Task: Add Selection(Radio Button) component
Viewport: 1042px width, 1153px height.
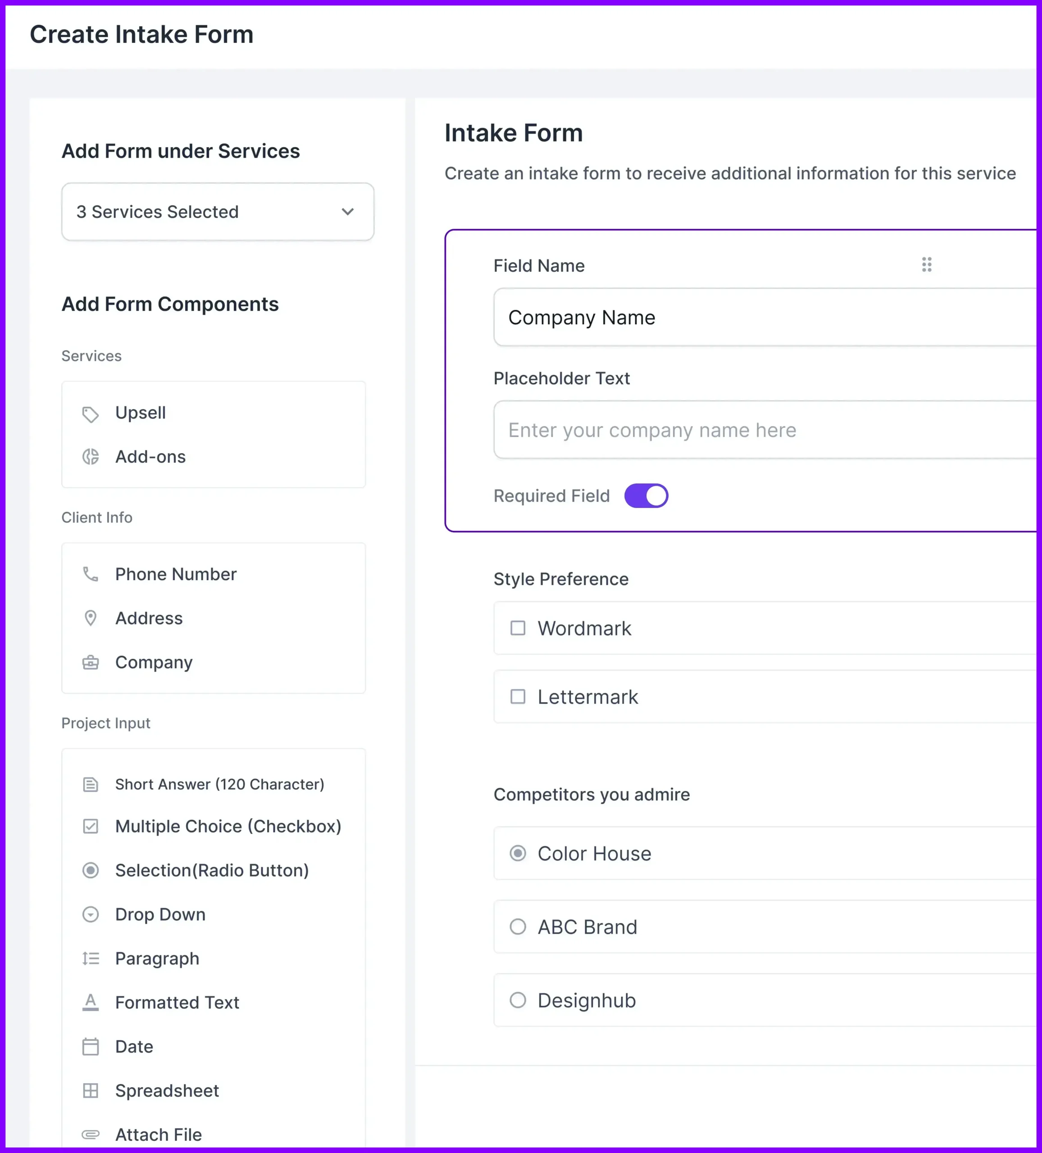Action: 213,871
